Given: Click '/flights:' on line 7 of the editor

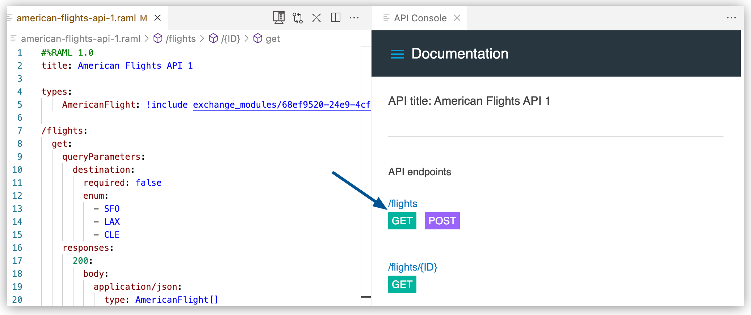Looking at the screenshot, I should tap(64, 131).
